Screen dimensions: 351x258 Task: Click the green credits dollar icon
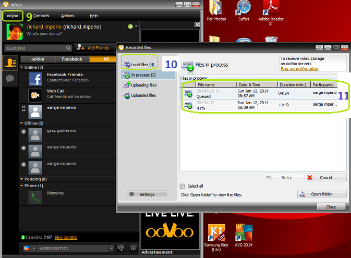pyautogui.click(x=23, y=237)
